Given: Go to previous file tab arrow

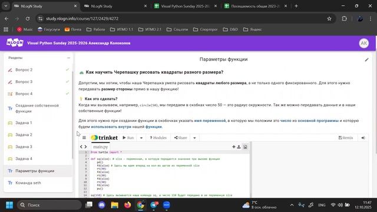Looking at the screenshot, I should 81,147.
